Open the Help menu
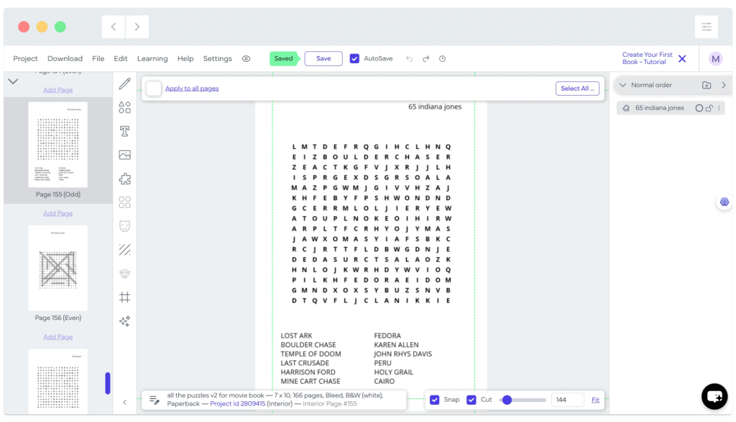 pos(185,59)
